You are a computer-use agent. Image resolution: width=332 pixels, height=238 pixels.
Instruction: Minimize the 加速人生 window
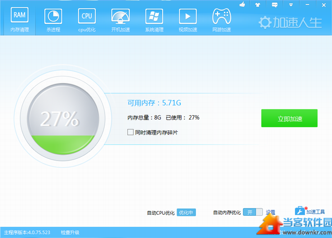tap(308, 4)
